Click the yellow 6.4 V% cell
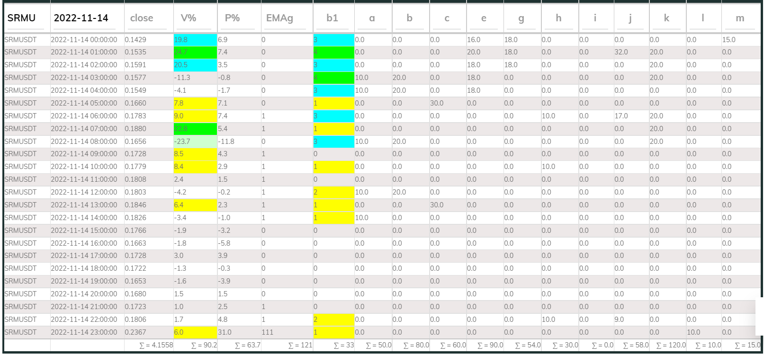This screenshot has height=355, width=764. (195, 205)
